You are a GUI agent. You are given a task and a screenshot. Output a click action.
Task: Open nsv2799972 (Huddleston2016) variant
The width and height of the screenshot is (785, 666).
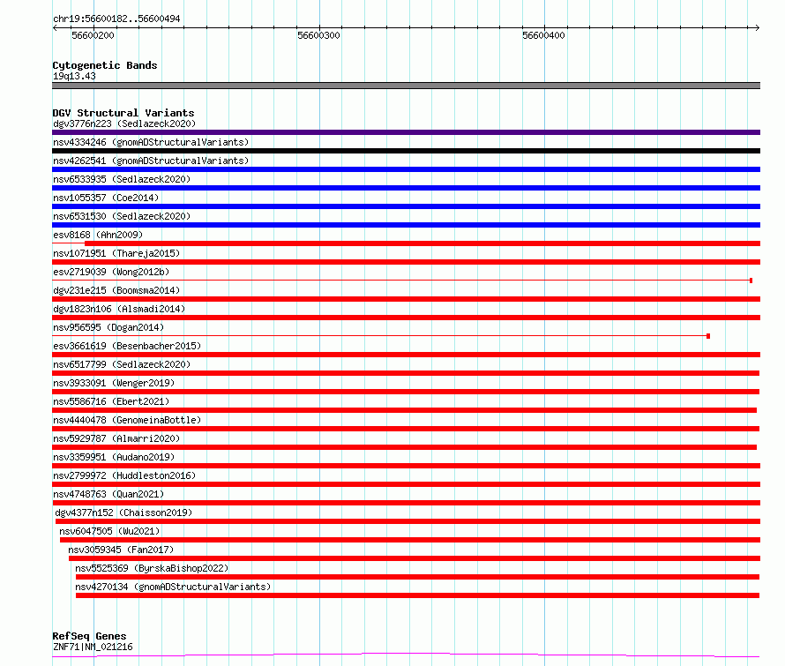click(124, 475)
